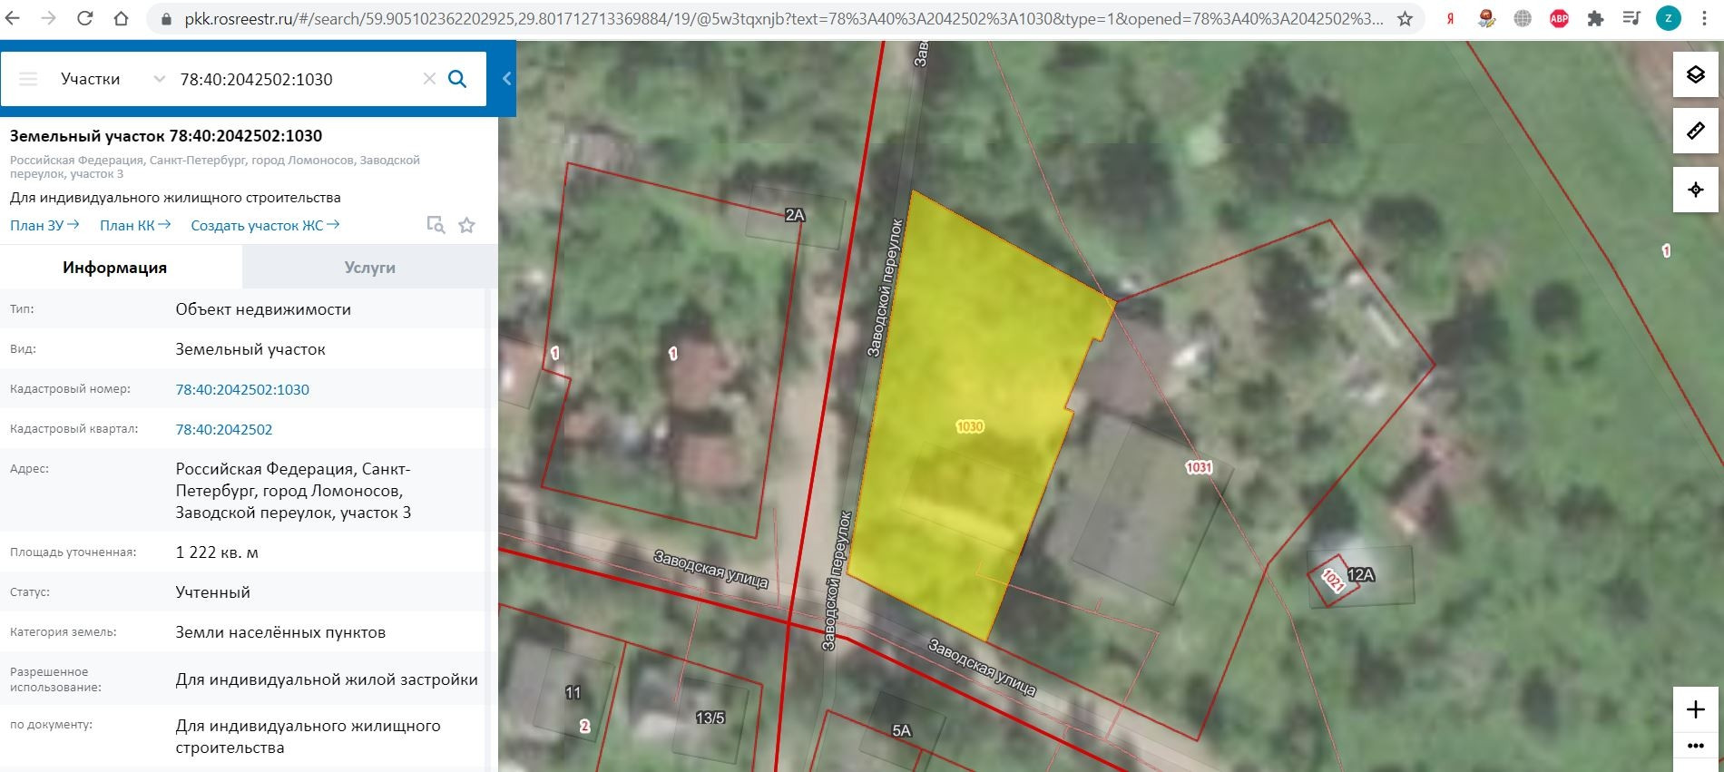Open the character avatar extension icon
Screen dimensions: 1724x772
coord(1486,18)
